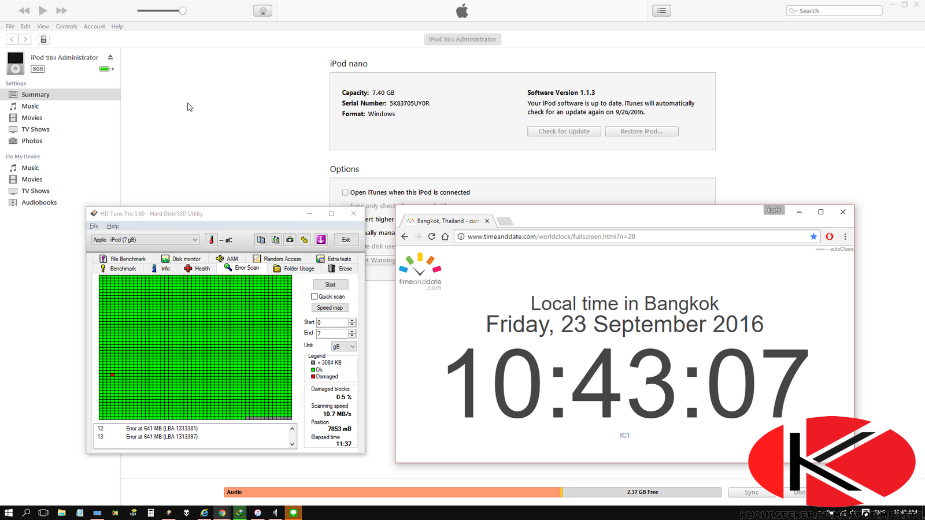Open the HD Tune File menu
The width and height of the screenshot is (925, 520).
(x=94, y=226)
